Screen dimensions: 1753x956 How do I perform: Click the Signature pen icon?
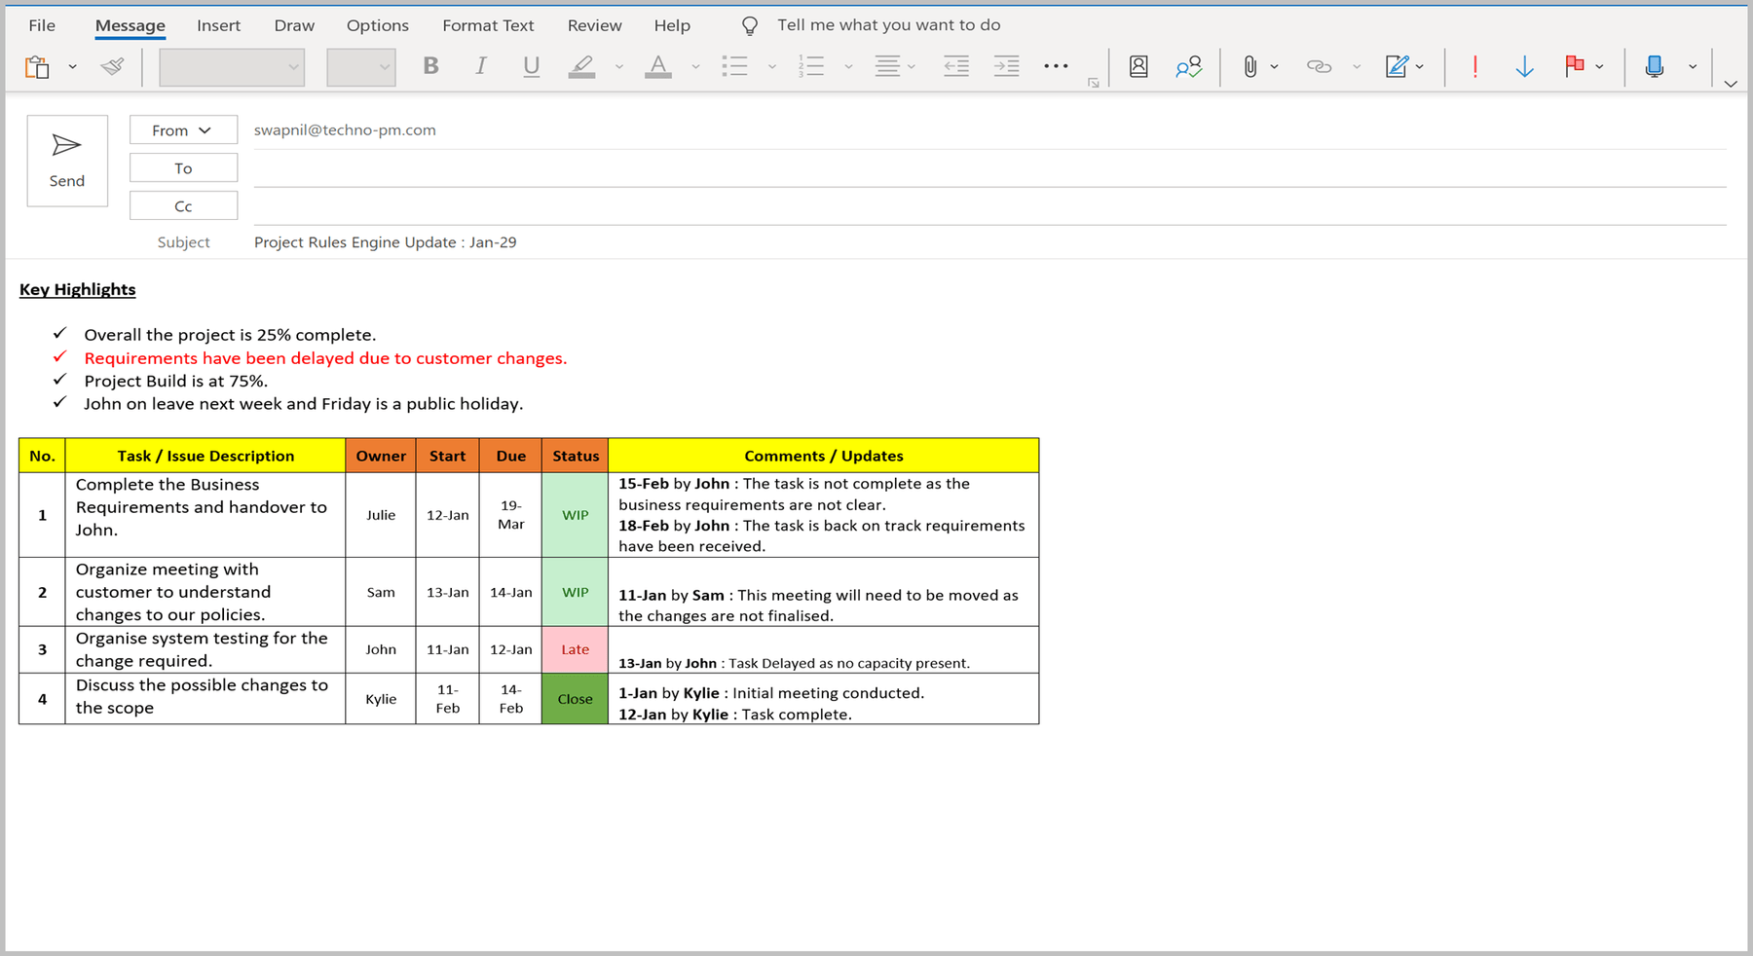click(1397, 66)
